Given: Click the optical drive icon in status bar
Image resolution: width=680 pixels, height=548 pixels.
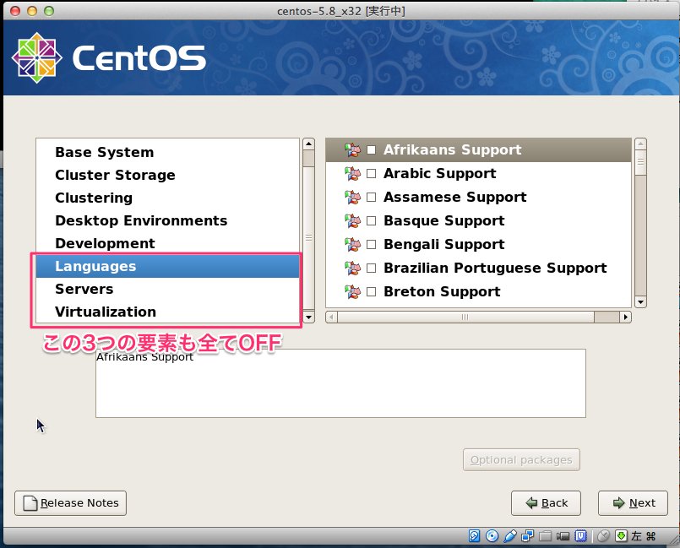Looking at the screenshot, I should click(492, 536).
